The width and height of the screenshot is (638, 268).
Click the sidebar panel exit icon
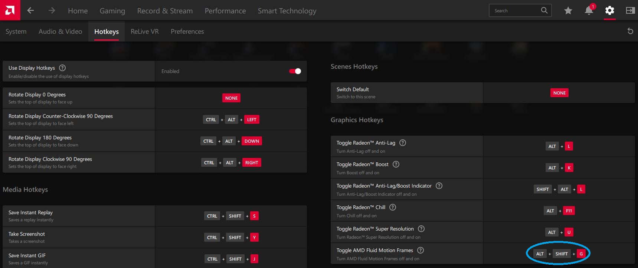click(630, 10)
